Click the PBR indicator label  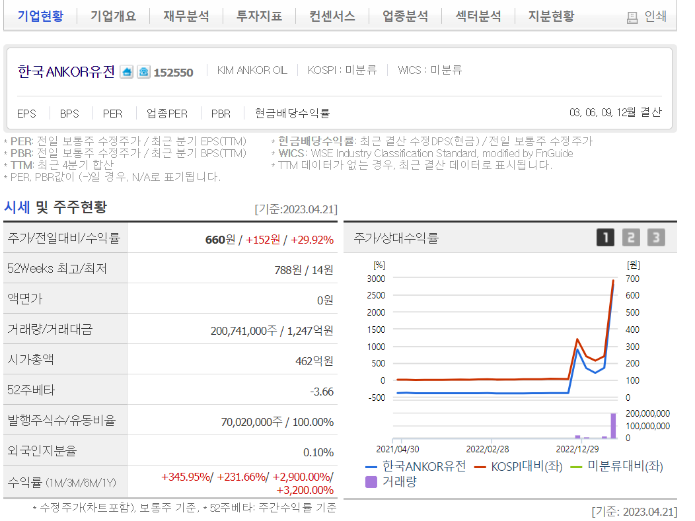[x=221, y=114]
